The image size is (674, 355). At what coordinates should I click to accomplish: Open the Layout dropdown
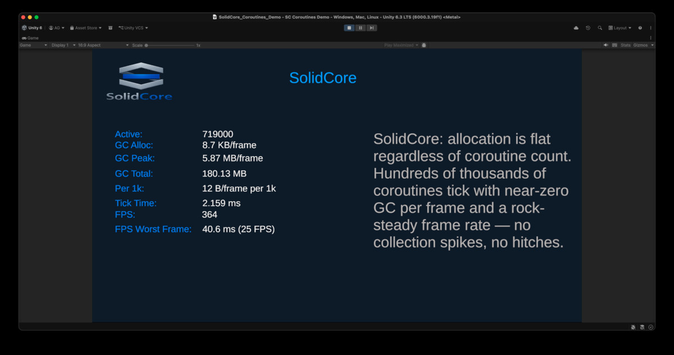pos(620,28)
